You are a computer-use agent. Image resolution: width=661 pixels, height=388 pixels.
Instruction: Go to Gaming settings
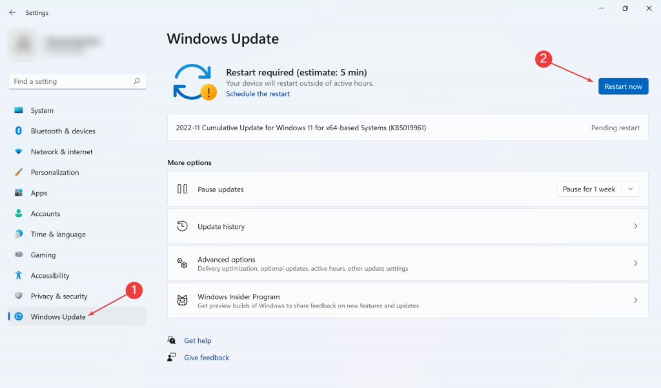[x=77, y=255]
